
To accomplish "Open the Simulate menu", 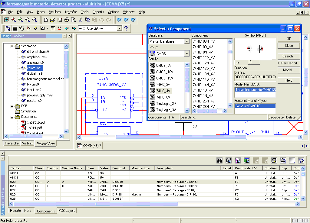I will [x=54, y=12].
